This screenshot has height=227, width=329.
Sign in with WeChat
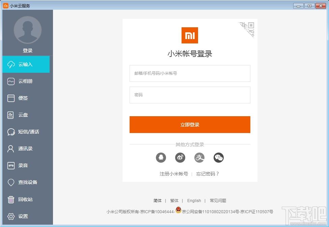click(218, 157)
